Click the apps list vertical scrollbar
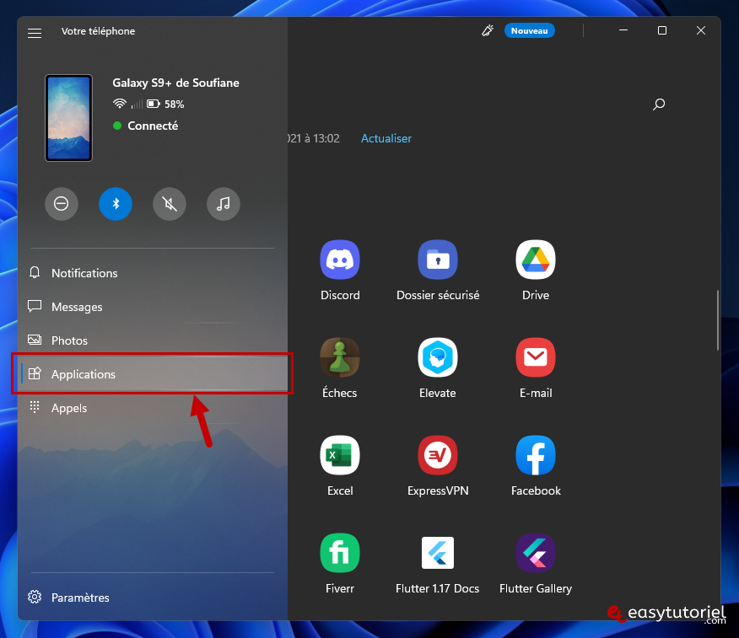Screen dimensions: 739x638 tap(718, 320)
